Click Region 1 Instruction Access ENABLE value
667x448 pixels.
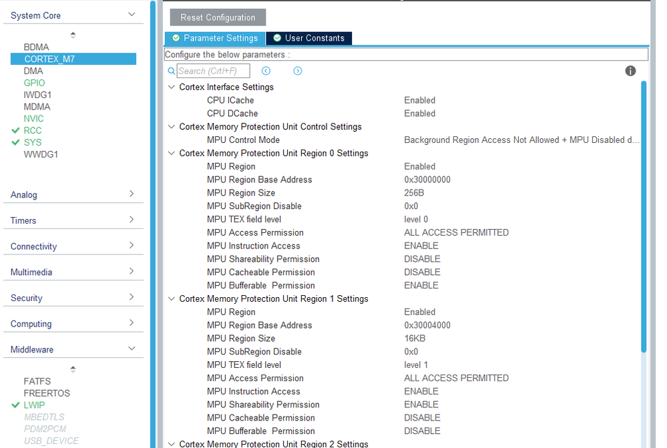point(421,391)
